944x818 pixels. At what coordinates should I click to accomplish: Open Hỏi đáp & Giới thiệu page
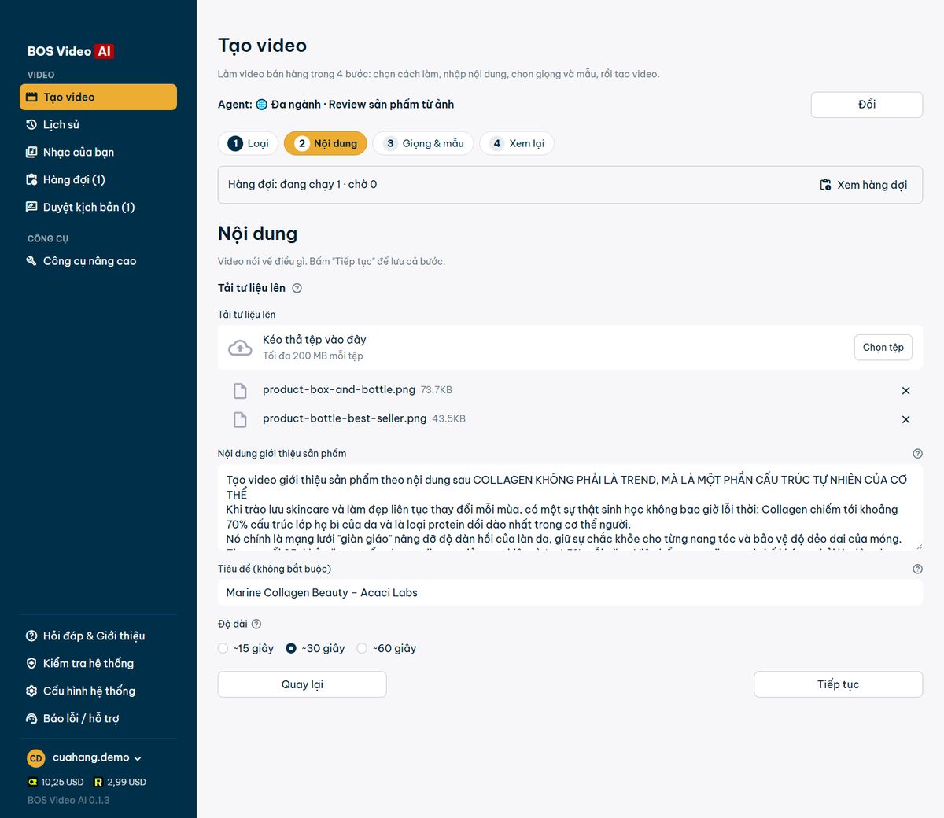point(98,636)
